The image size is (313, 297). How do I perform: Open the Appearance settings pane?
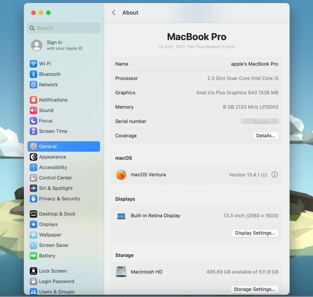pos(52,157)
